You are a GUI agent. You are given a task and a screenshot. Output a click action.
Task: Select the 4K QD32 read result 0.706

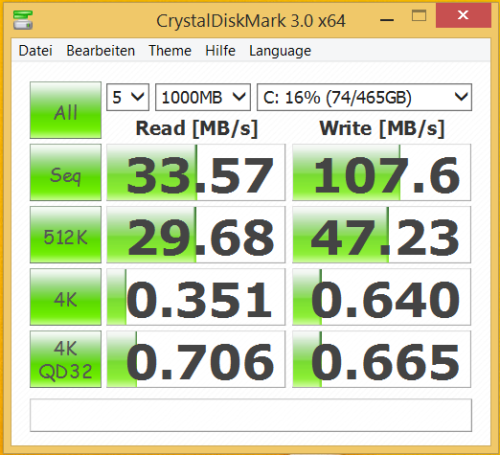(195, 359)
